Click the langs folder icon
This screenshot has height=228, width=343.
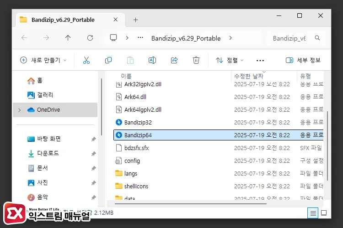(119, 173)
